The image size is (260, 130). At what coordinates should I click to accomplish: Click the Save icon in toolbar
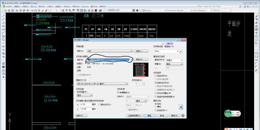click(12, 10)
